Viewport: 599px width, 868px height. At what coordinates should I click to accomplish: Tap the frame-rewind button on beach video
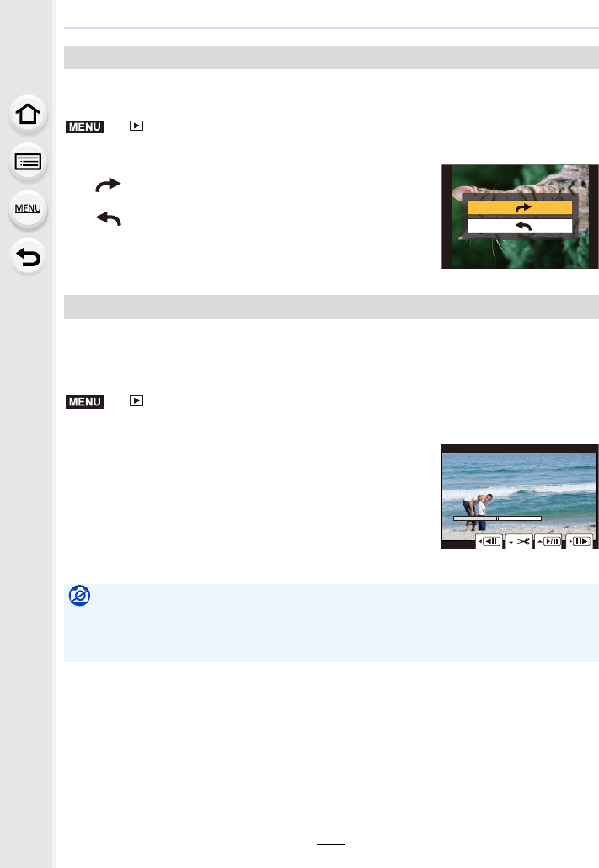[489, 541]
